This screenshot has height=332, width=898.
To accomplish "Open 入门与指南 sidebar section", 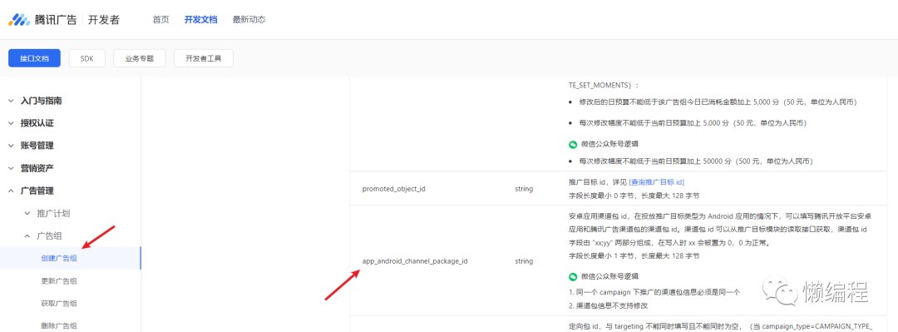I will [42, 101].
